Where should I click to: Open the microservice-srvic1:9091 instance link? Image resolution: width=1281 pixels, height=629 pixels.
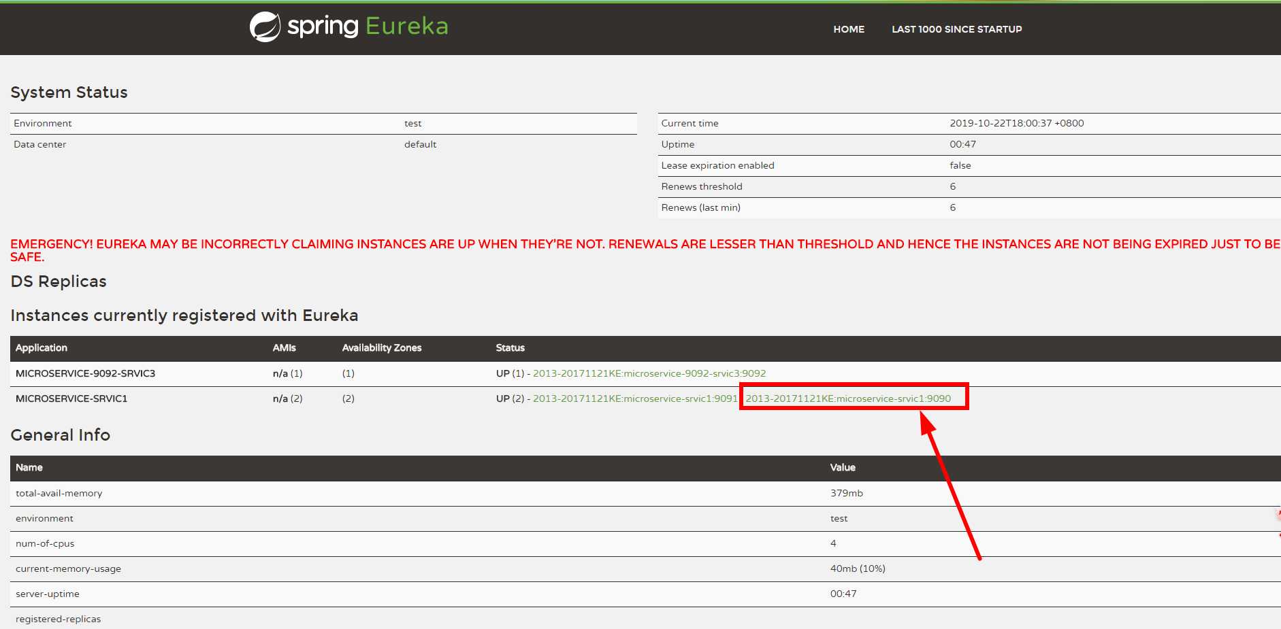(x=635, y=398)
